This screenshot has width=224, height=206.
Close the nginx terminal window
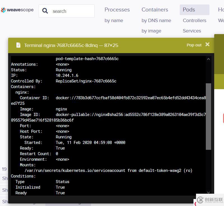(x=207, y=44)
